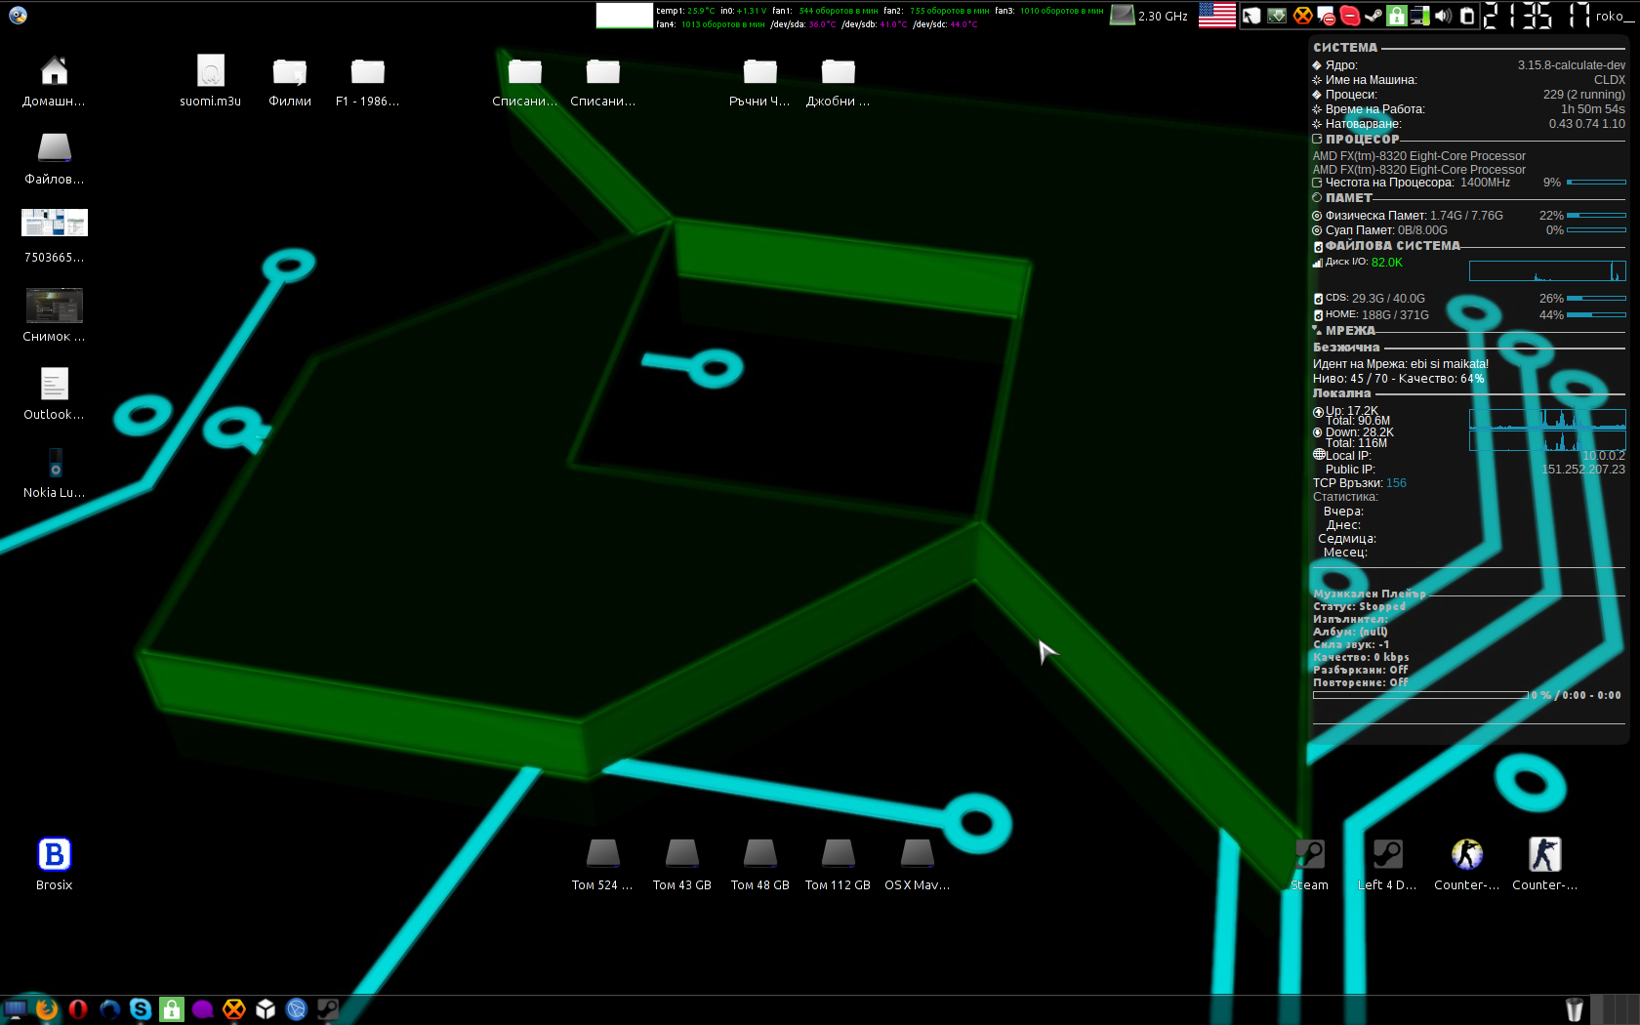This screenshot has height=1025, width=1640.
Task: Launch Opera from the bottom panel
Action: (x=78, y=1009)
